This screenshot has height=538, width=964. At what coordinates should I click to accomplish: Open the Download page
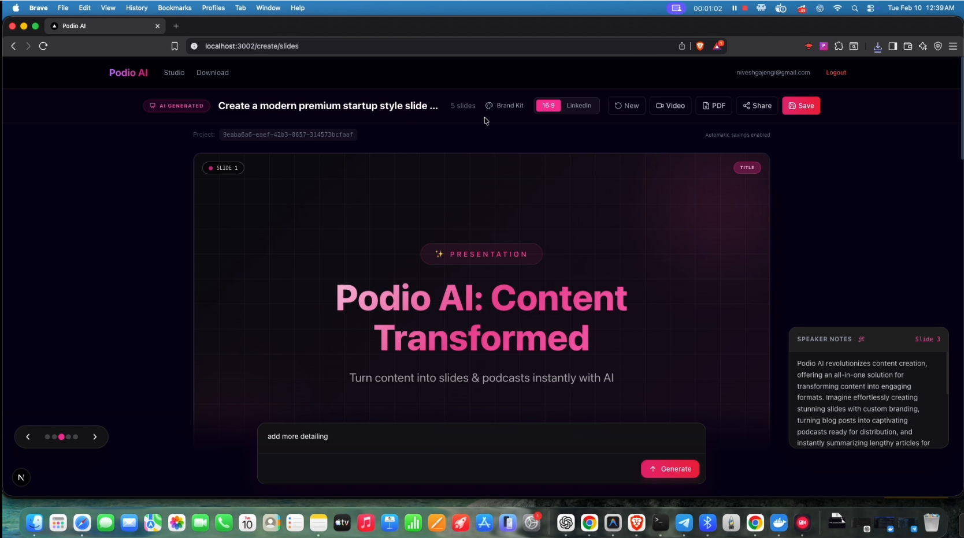(213, 73)
